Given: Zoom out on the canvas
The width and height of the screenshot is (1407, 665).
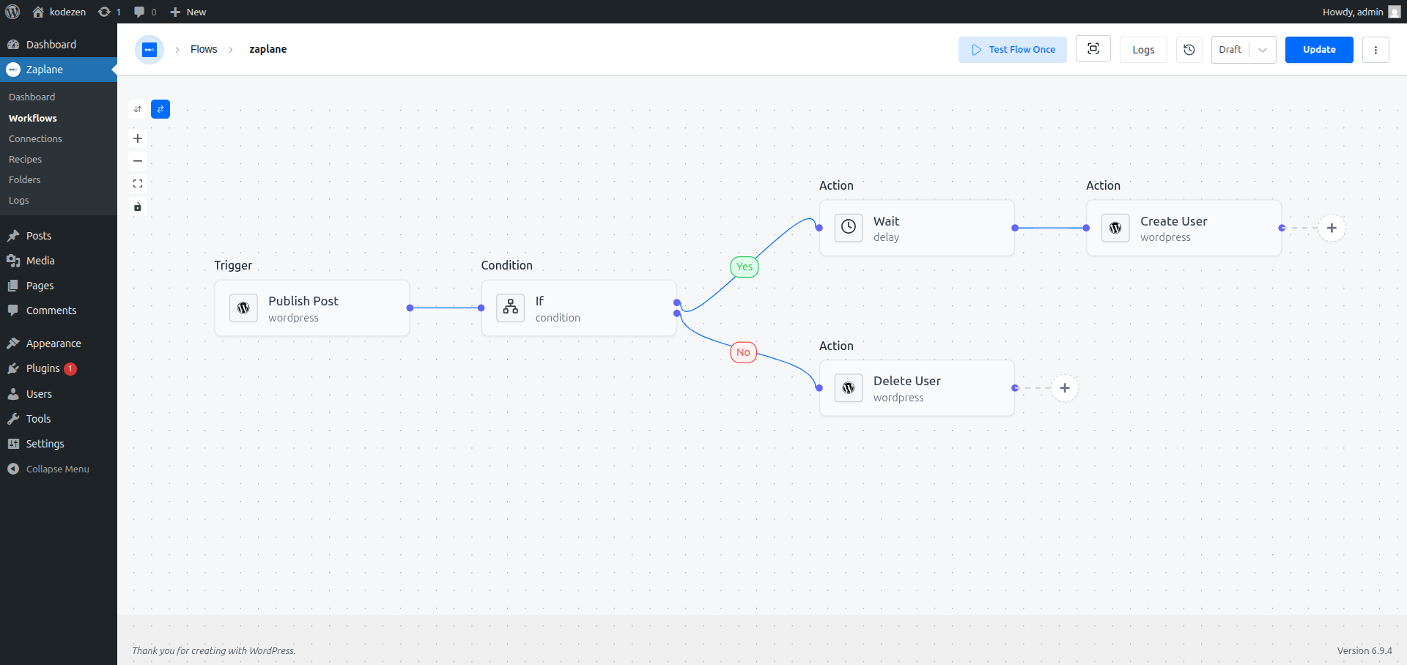Looking at the screenshot, I should [x=138, y=161].
